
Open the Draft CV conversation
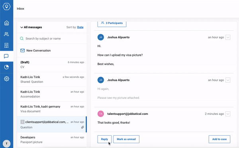pos(52,65)
